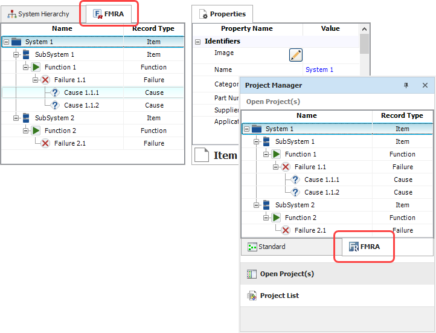Click Failure 1.1 red X icon in left tree
Screen dimensions: 436x333
click(45, 80)
